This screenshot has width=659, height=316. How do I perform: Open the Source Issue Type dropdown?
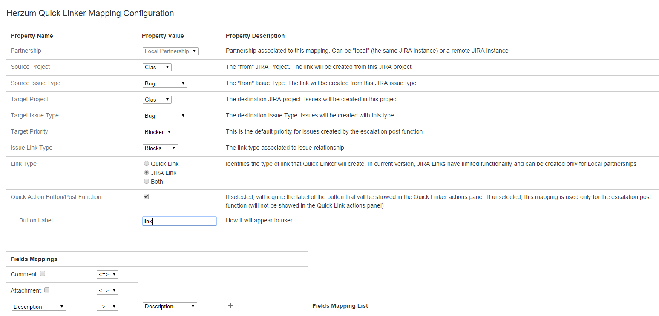click(165, 83)
